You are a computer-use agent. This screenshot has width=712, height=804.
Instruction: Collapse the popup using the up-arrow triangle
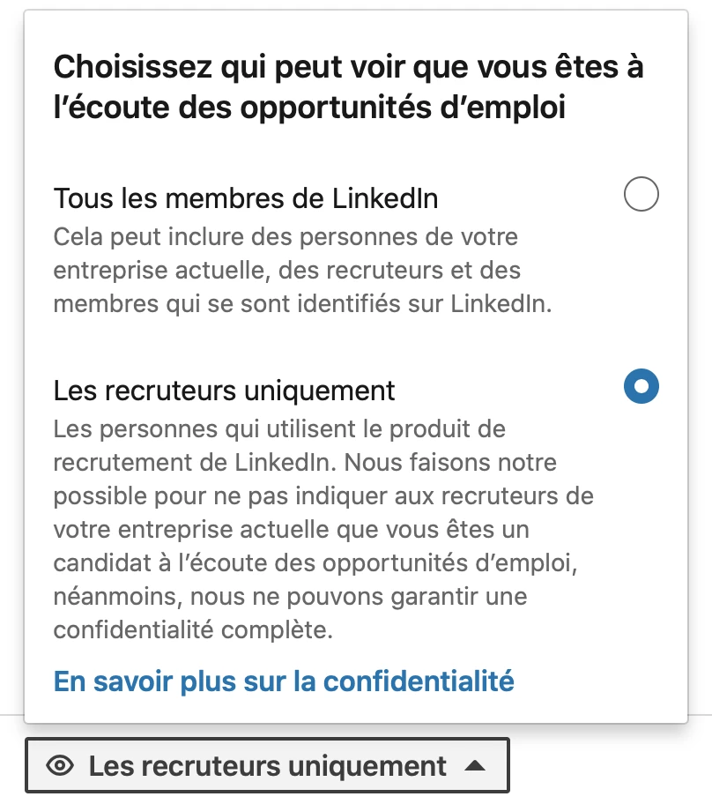coord(475,765)
